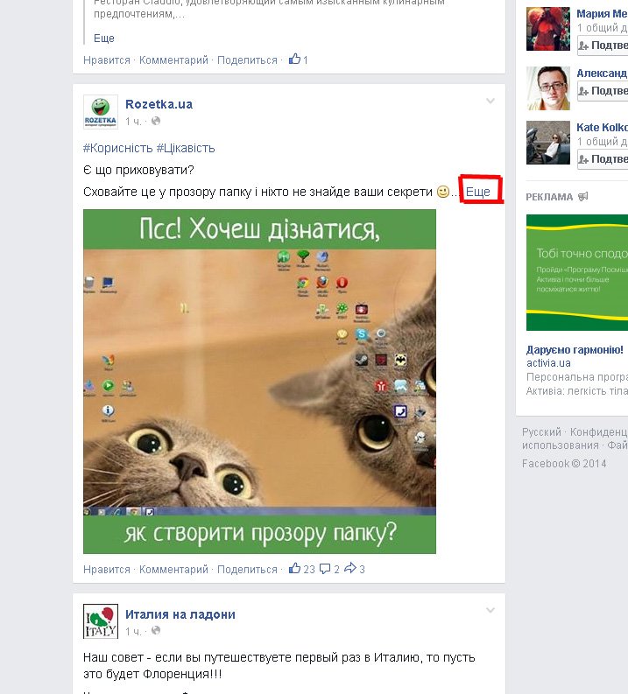Open the Италия на ладони page name
The height and width of the screenshot is (694, 628).
tap(180, 614)
